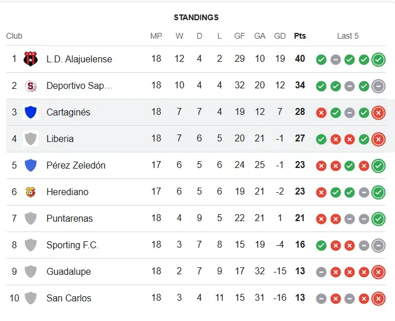Click Cartaginés' latest loss result icon
The image size is (395, 321).
(378, 112)
